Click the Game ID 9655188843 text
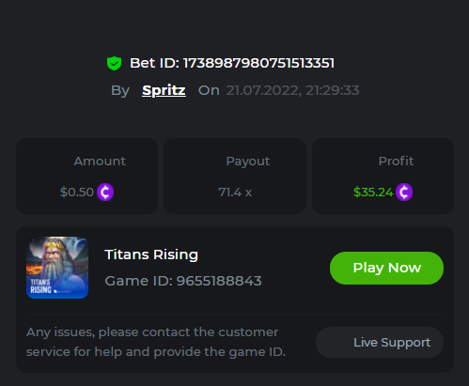 click(183, 281)
